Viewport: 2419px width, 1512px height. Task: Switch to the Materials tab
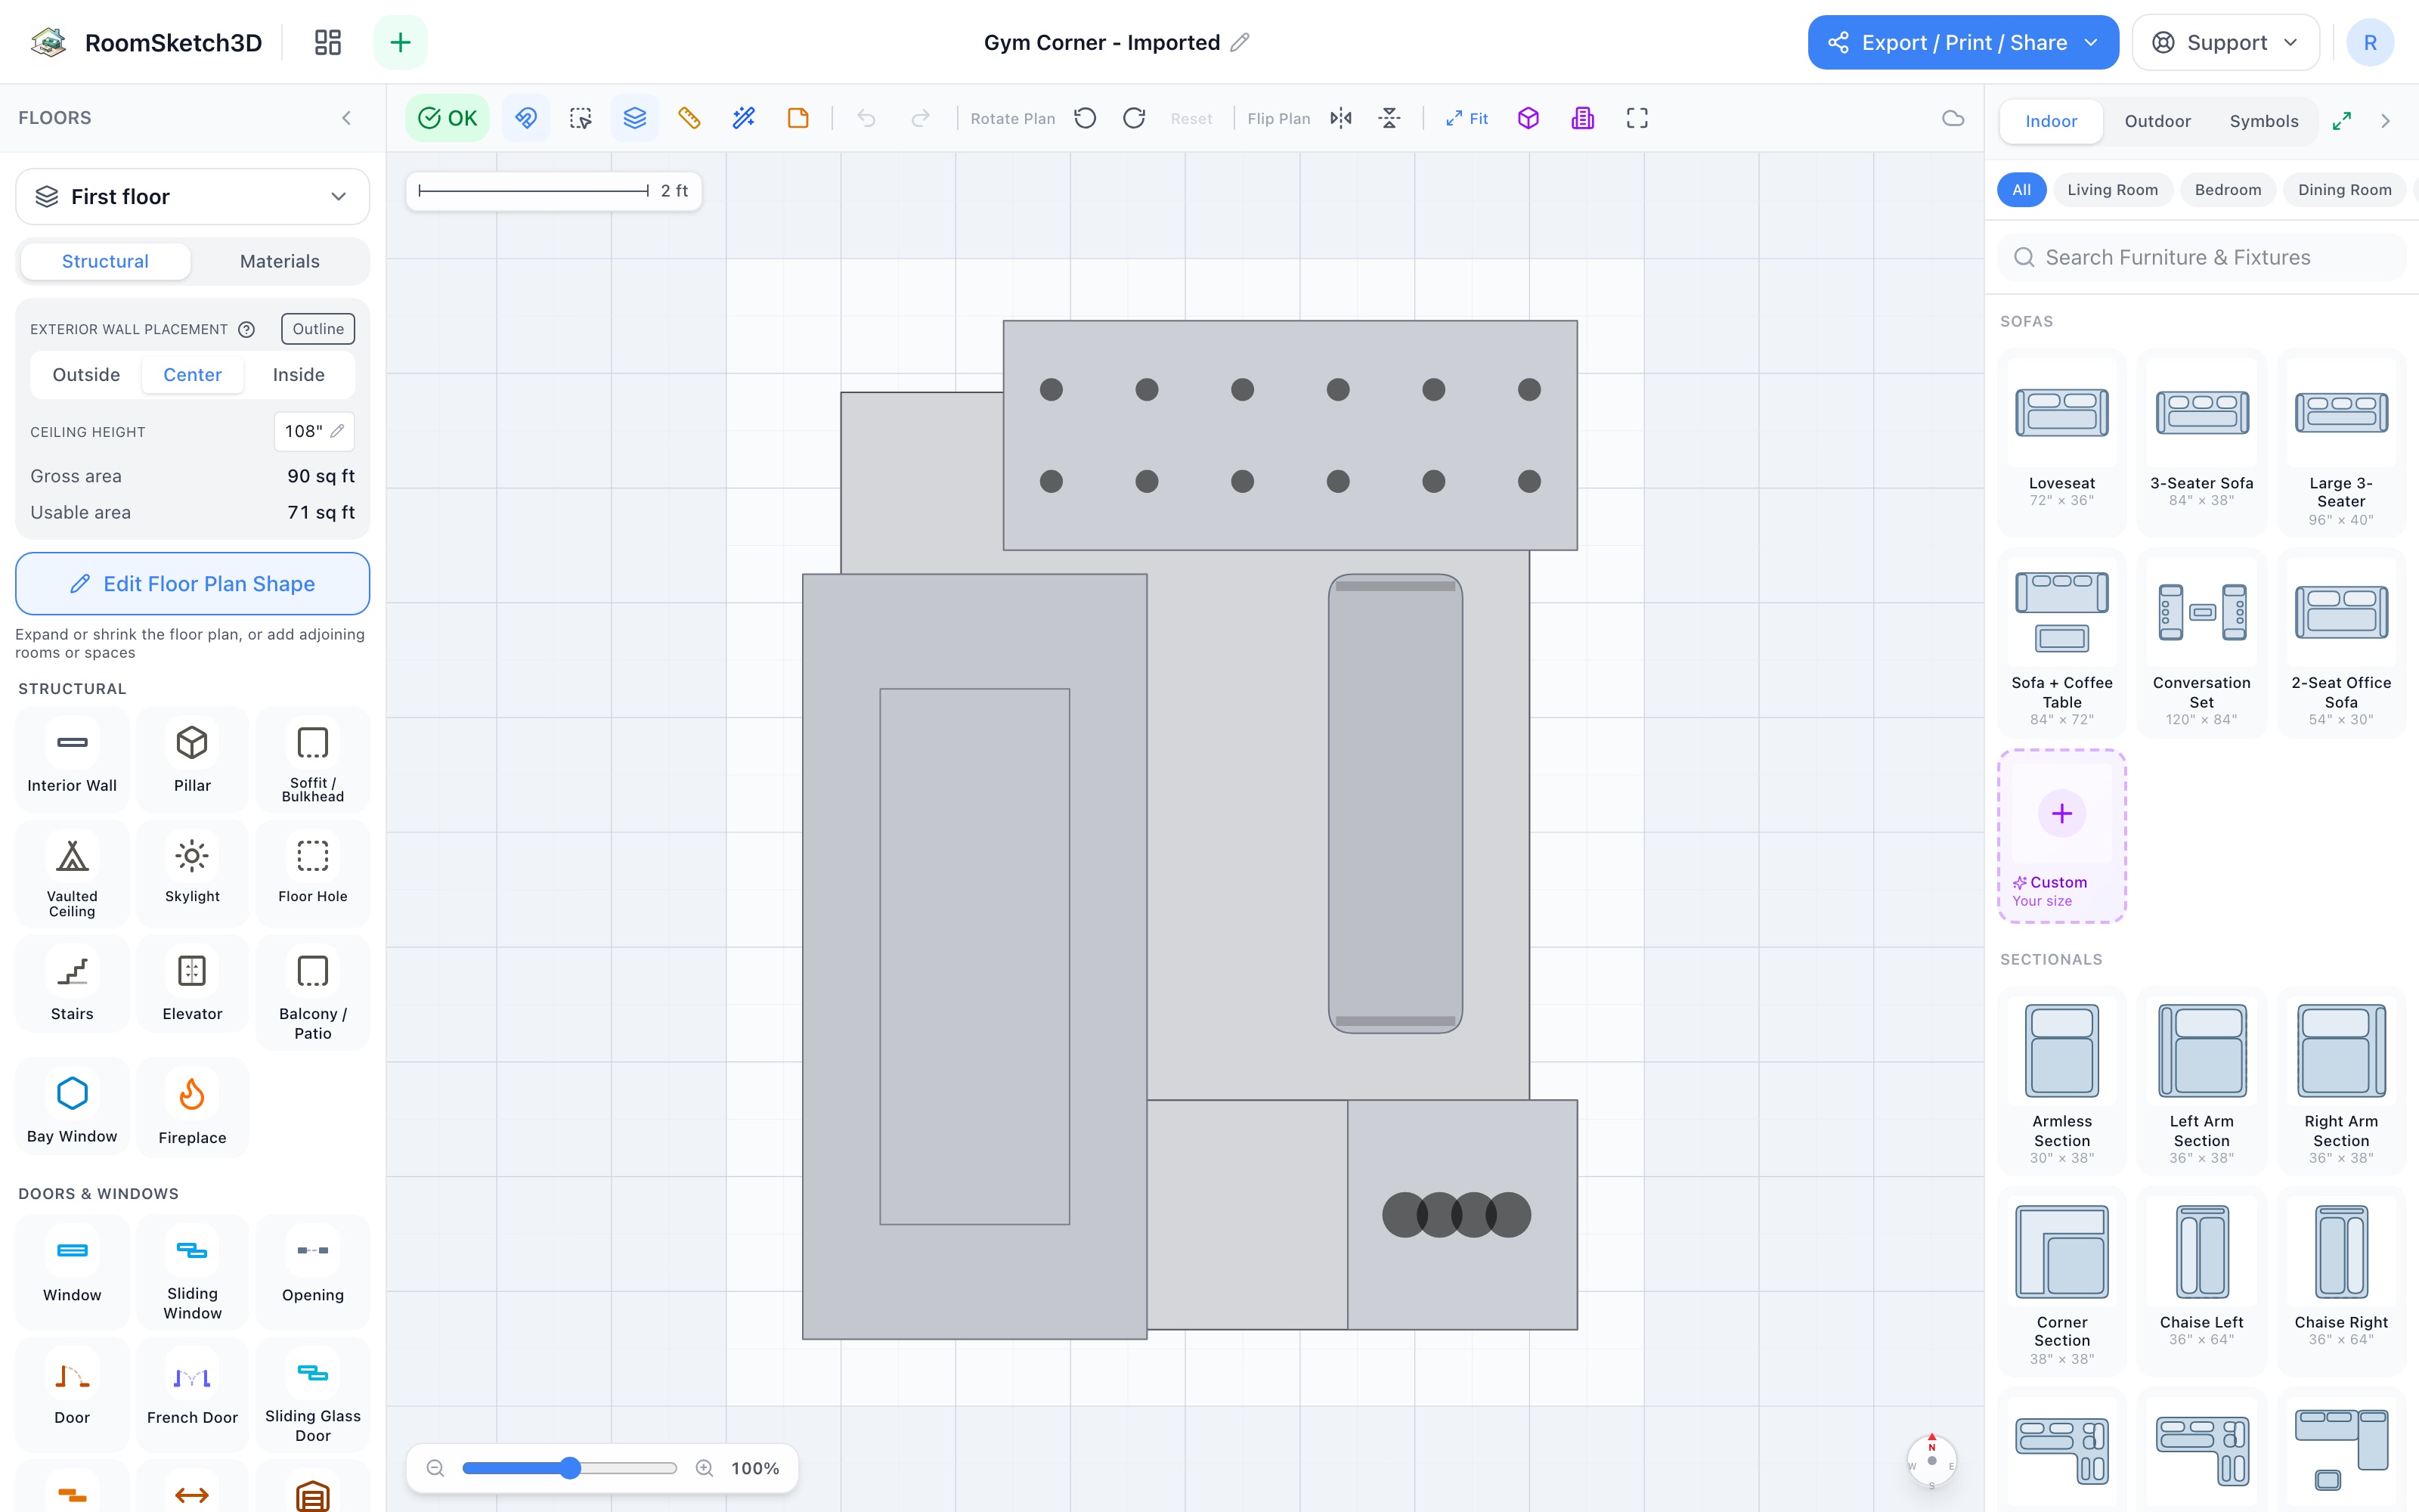click(280, 261)
